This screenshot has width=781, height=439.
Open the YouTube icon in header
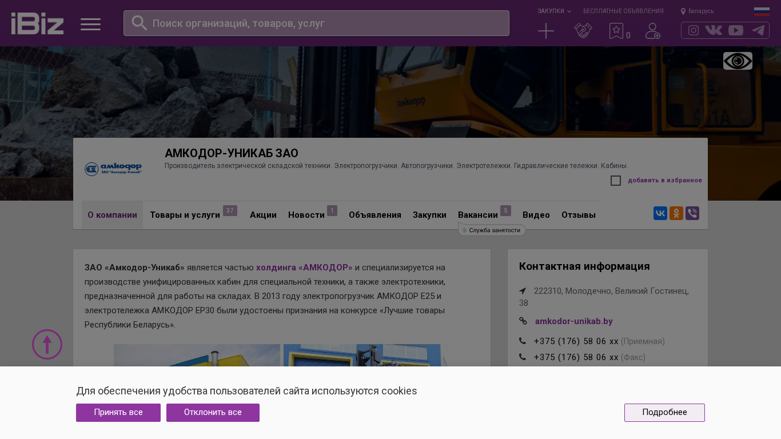click(x=736, y=30)
